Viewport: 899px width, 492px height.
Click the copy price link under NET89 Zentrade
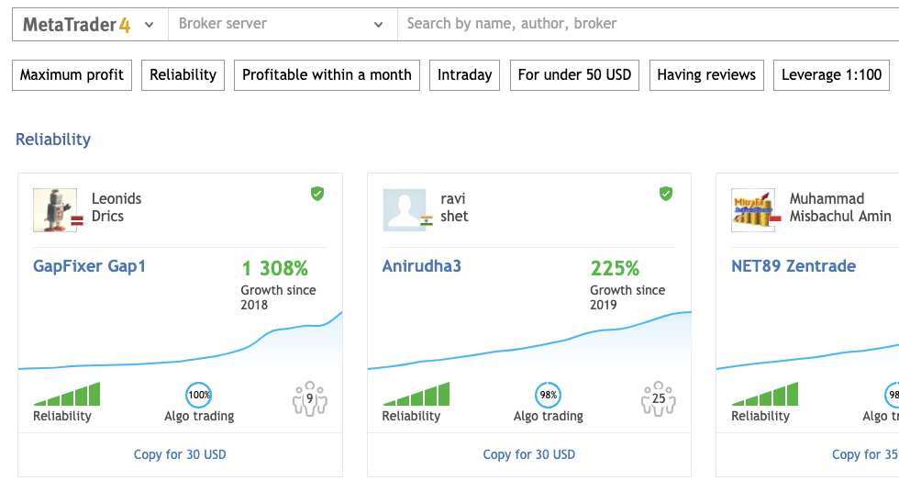point(865,454)
